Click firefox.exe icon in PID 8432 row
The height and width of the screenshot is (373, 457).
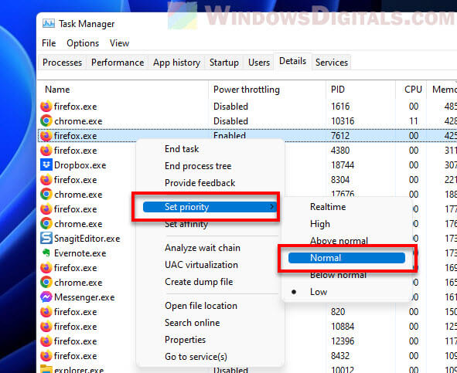pos(46,355)
